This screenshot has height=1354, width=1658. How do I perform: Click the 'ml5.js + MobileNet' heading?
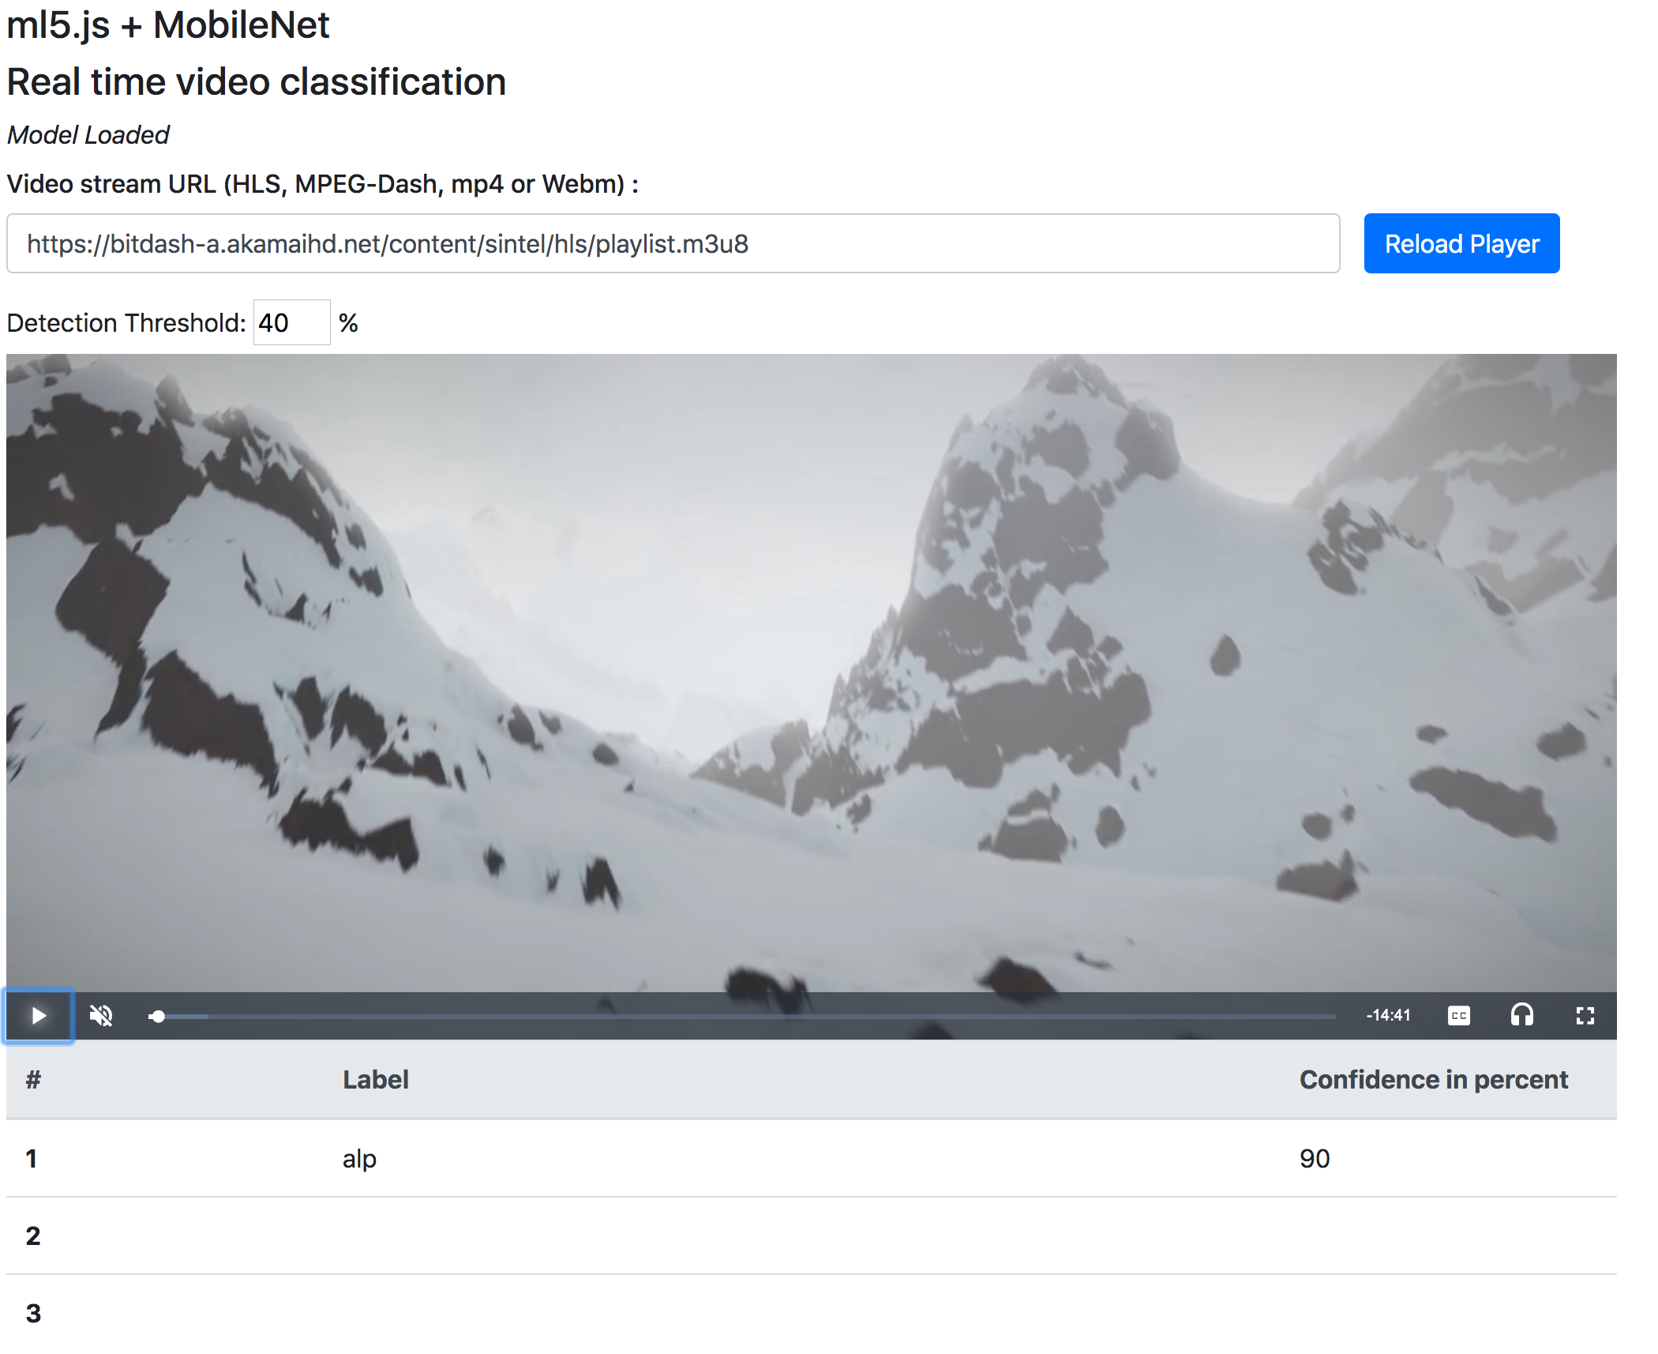pyautogui.click(x=168, y=25)
